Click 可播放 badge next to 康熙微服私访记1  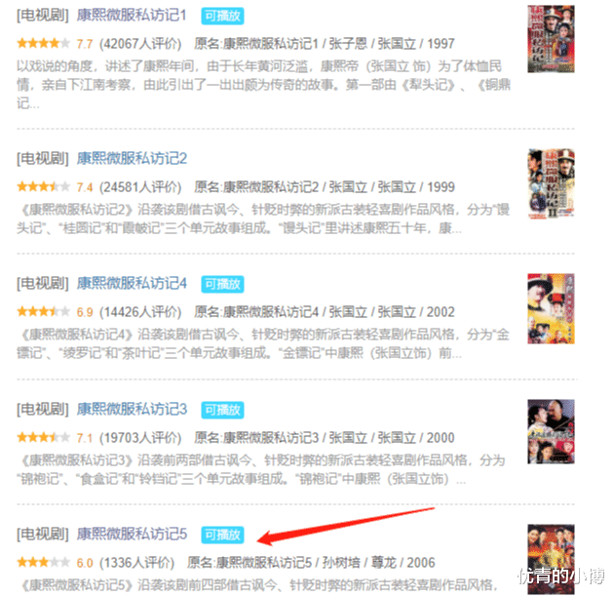pyautogui.click(x=222, y=16)
